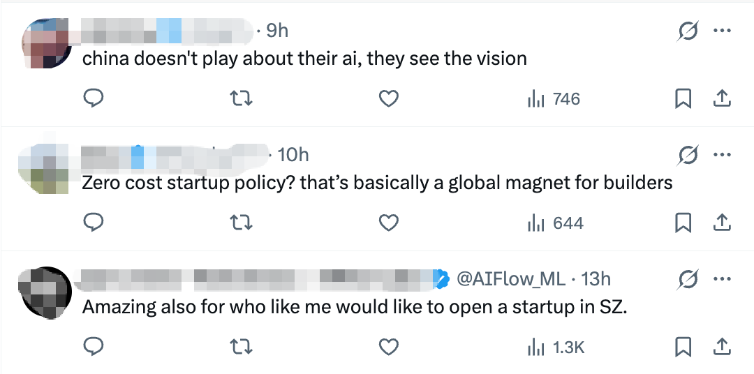Like the tweet about China's AI vision

(x=388, y=99)
